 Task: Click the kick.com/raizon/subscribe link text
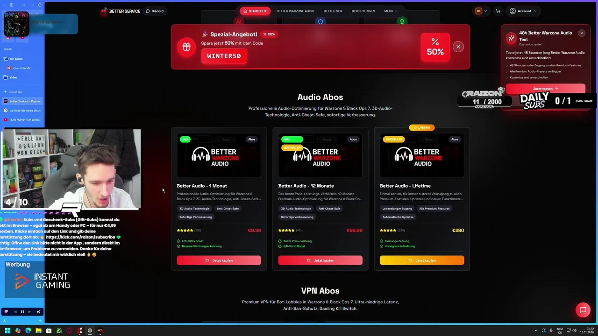click(80, 237)
